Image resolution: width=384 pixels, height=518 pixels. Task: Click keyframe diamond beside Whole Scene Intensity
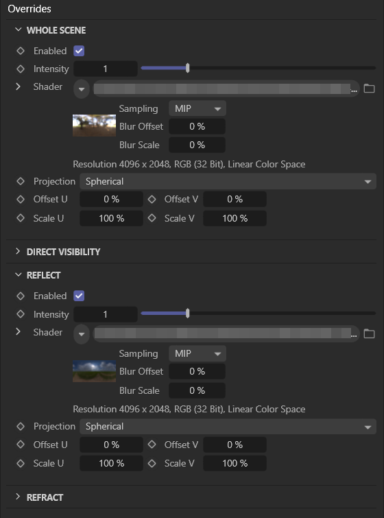[x=21, y=69]
